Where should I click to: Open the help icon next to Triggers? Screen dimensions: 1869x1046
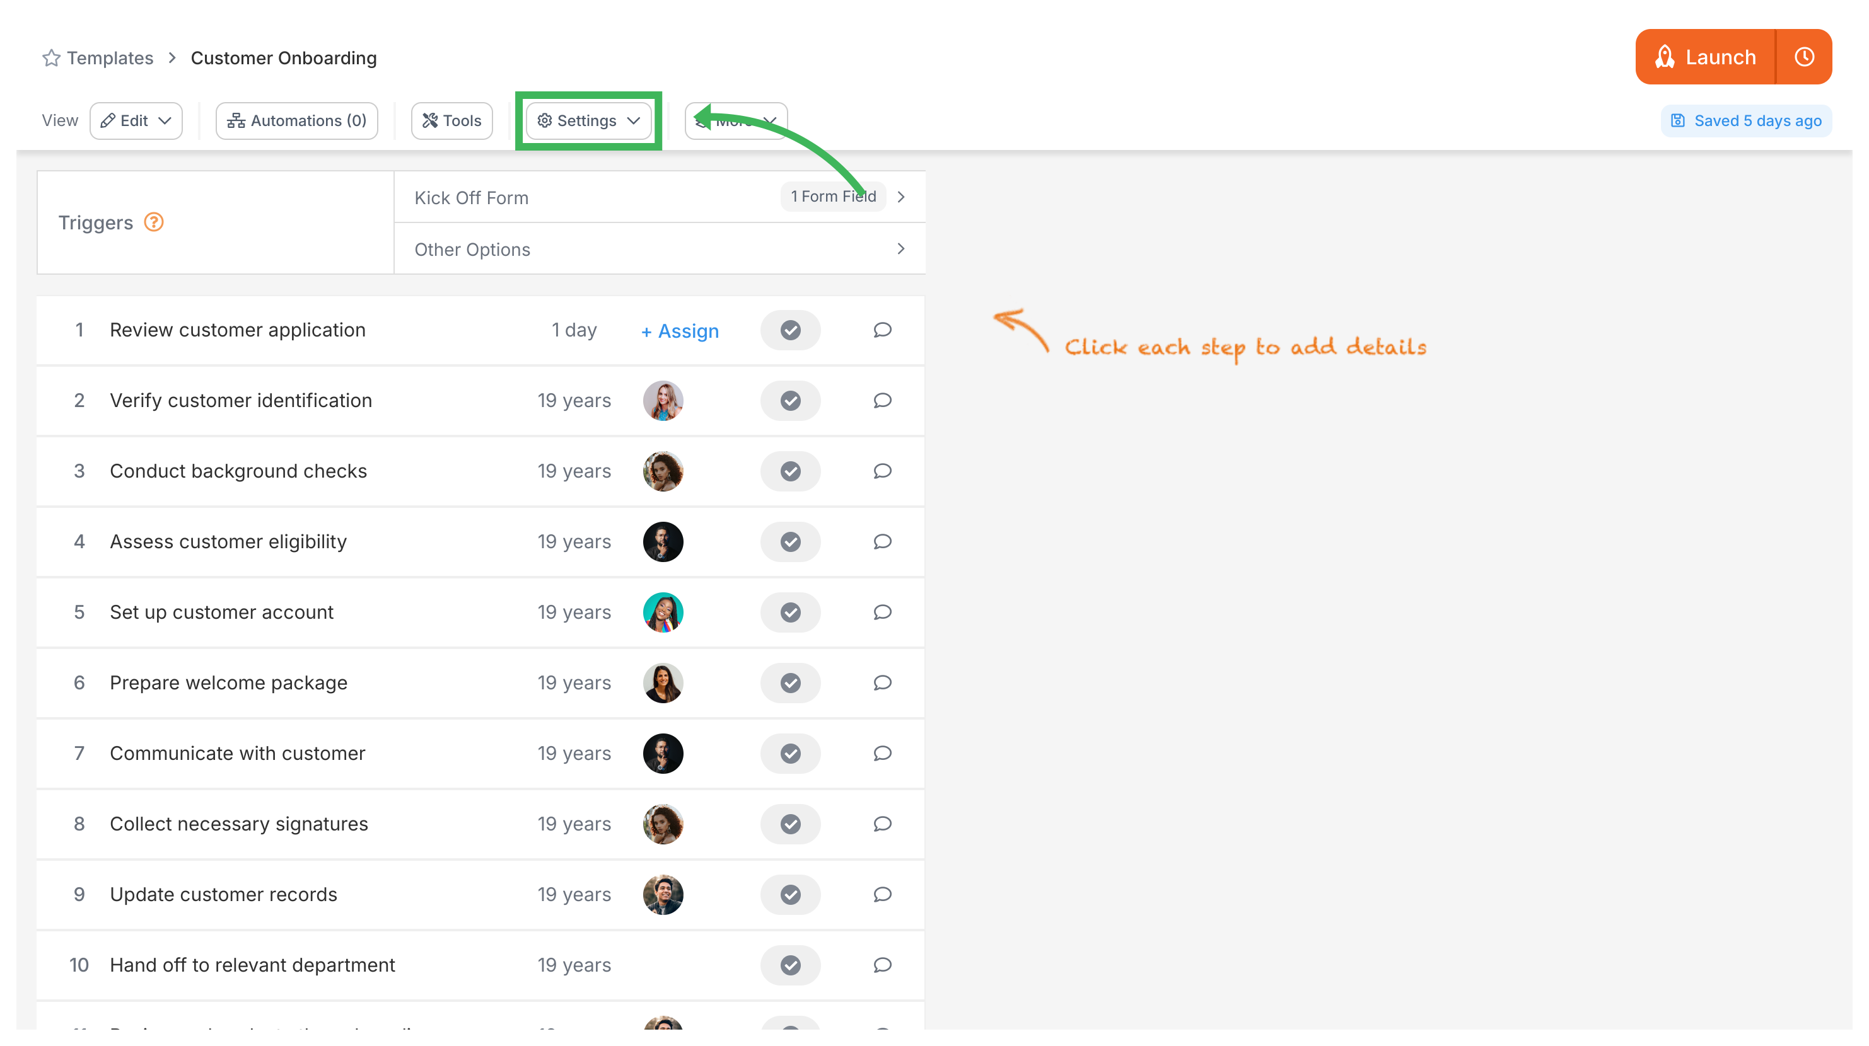click(x=154, y=222)
